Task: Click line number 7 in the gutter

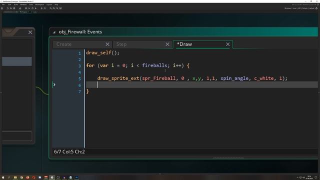Action: point(79,91)
